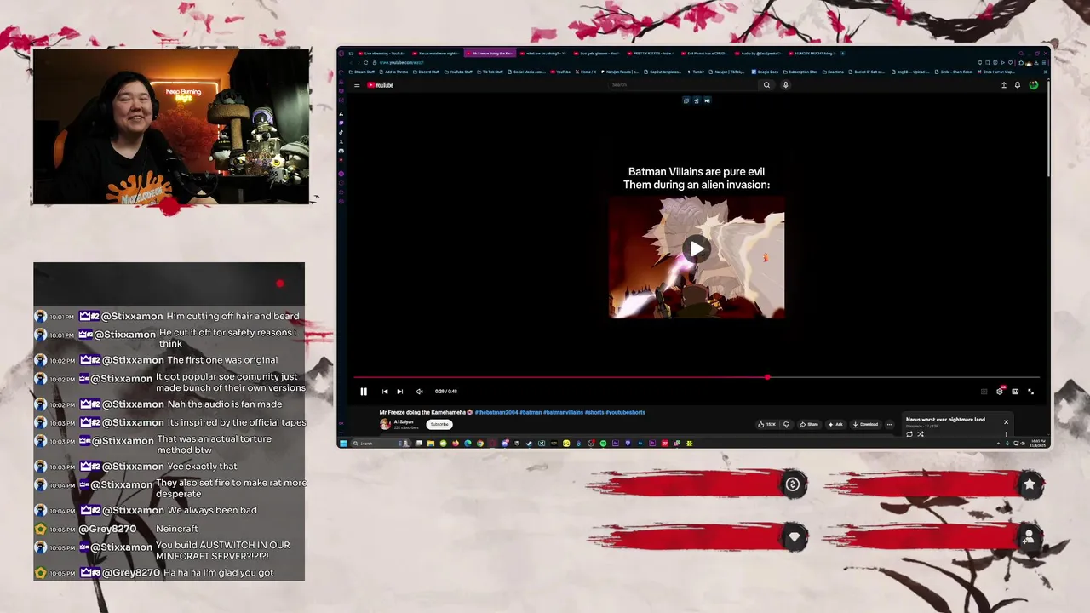Switch to the 'HUNGRY MUCH?' browser tab
This screenshot has width=1090, height=613.
pos(813,54)
